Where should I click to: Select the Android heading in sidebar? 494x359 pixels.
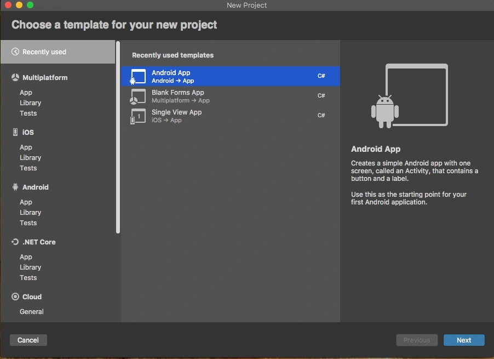tap(35, 187)
